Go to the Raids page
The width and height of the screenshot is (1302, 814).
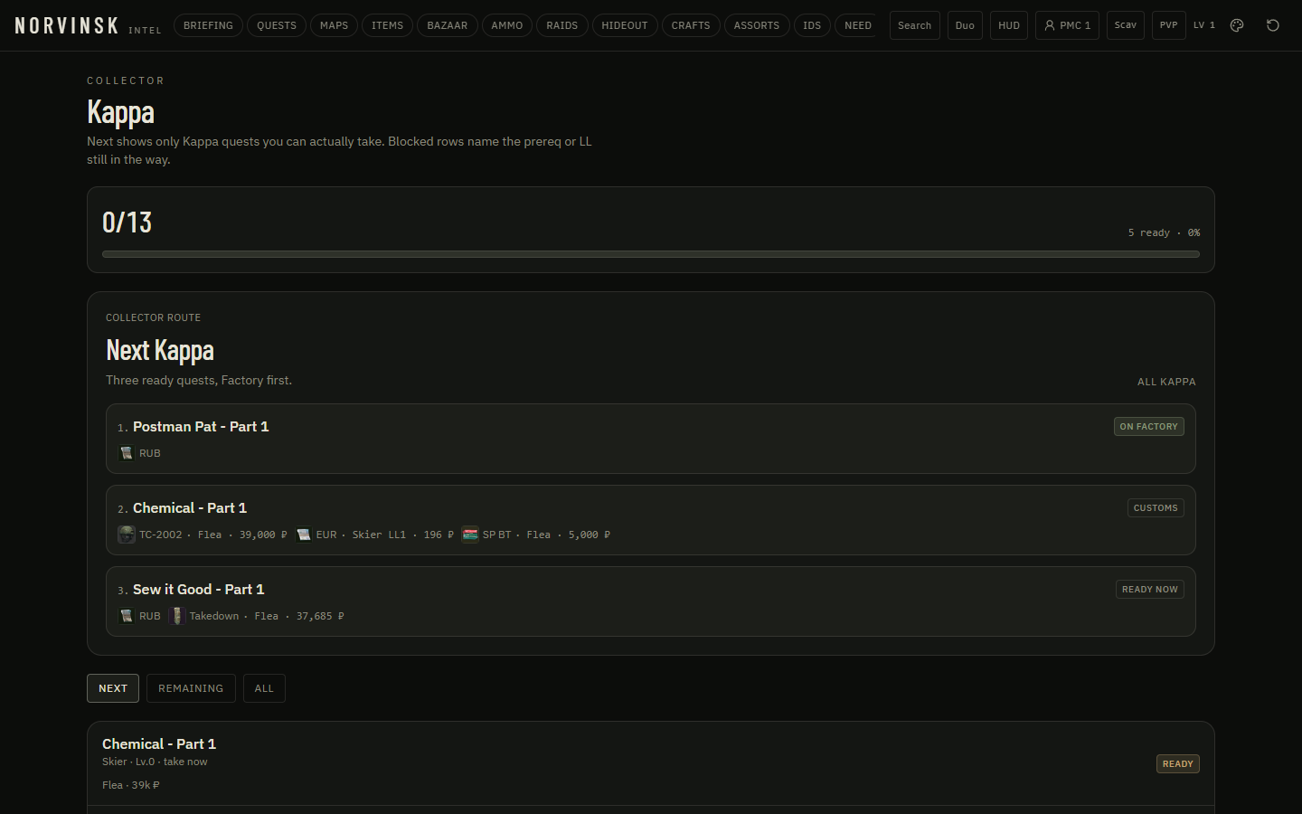[x=562, y=25]
